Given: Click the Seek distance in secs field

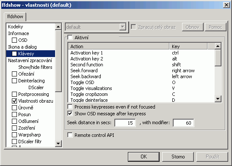Looking at the screenshot, I should [125, 123].
